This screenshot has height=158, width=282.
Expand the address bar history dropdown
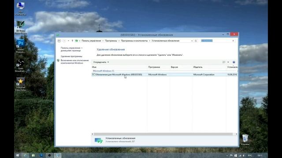coord(192,41)
